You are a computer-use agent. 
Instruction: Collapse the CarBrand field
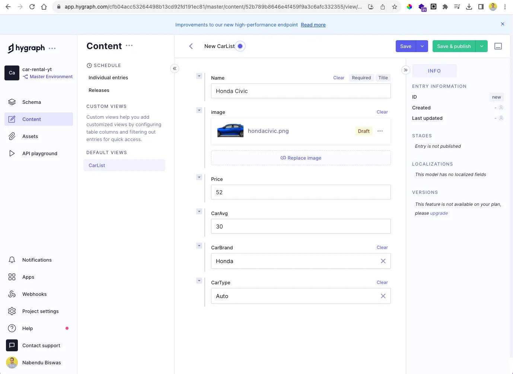tap(199, 246)
